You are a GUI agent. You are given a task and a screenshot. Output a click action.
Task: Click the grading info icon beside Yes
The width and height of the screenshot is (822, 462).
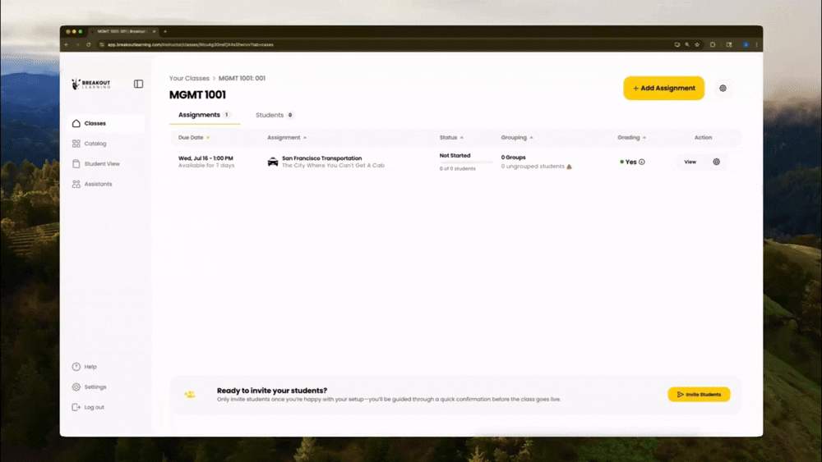642,162
